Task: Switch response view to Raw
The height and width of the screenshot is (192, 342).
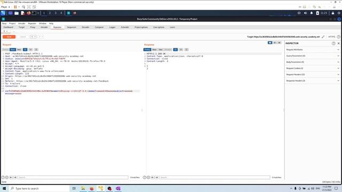Action: [154, 50]
